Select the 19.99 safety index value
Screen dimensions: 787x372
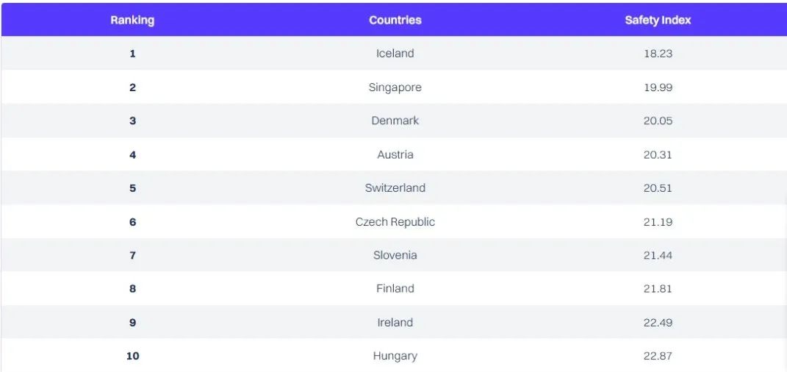click(658, 87)
